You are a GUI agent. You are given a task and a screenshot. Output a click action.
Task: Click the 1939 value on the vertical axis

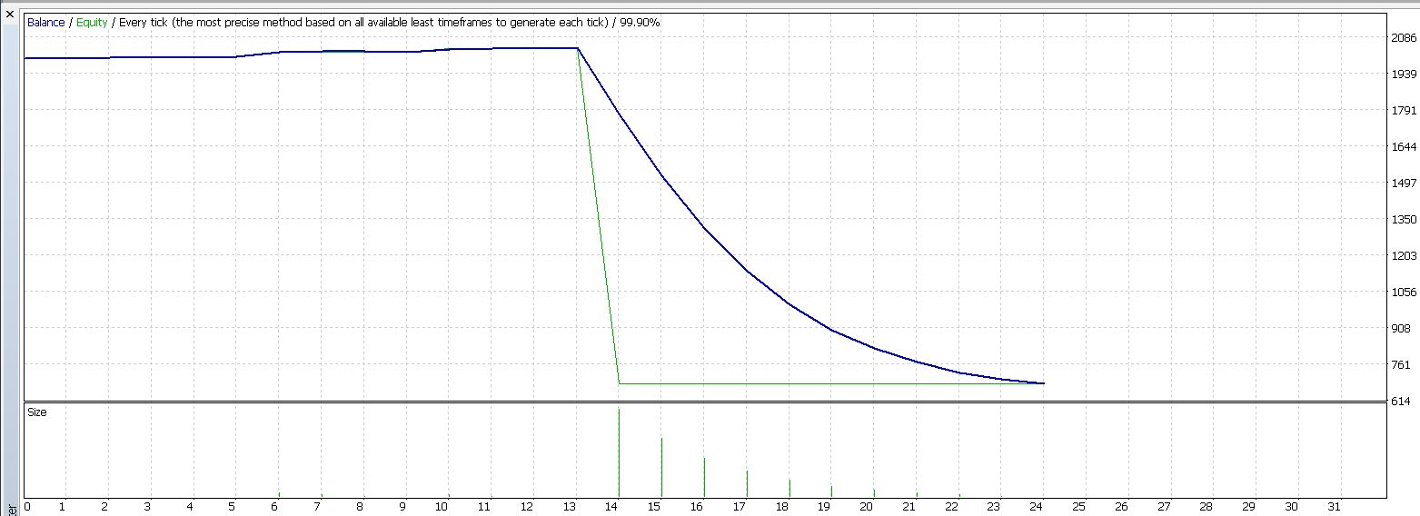click(1404, 74)
